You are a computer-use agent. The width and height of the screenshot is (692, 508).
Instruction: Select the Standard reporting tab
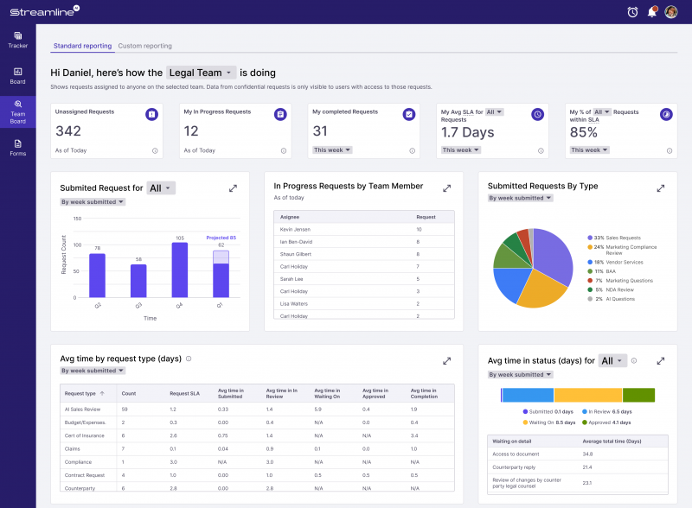pyautogui.click(x=82, y=46)
